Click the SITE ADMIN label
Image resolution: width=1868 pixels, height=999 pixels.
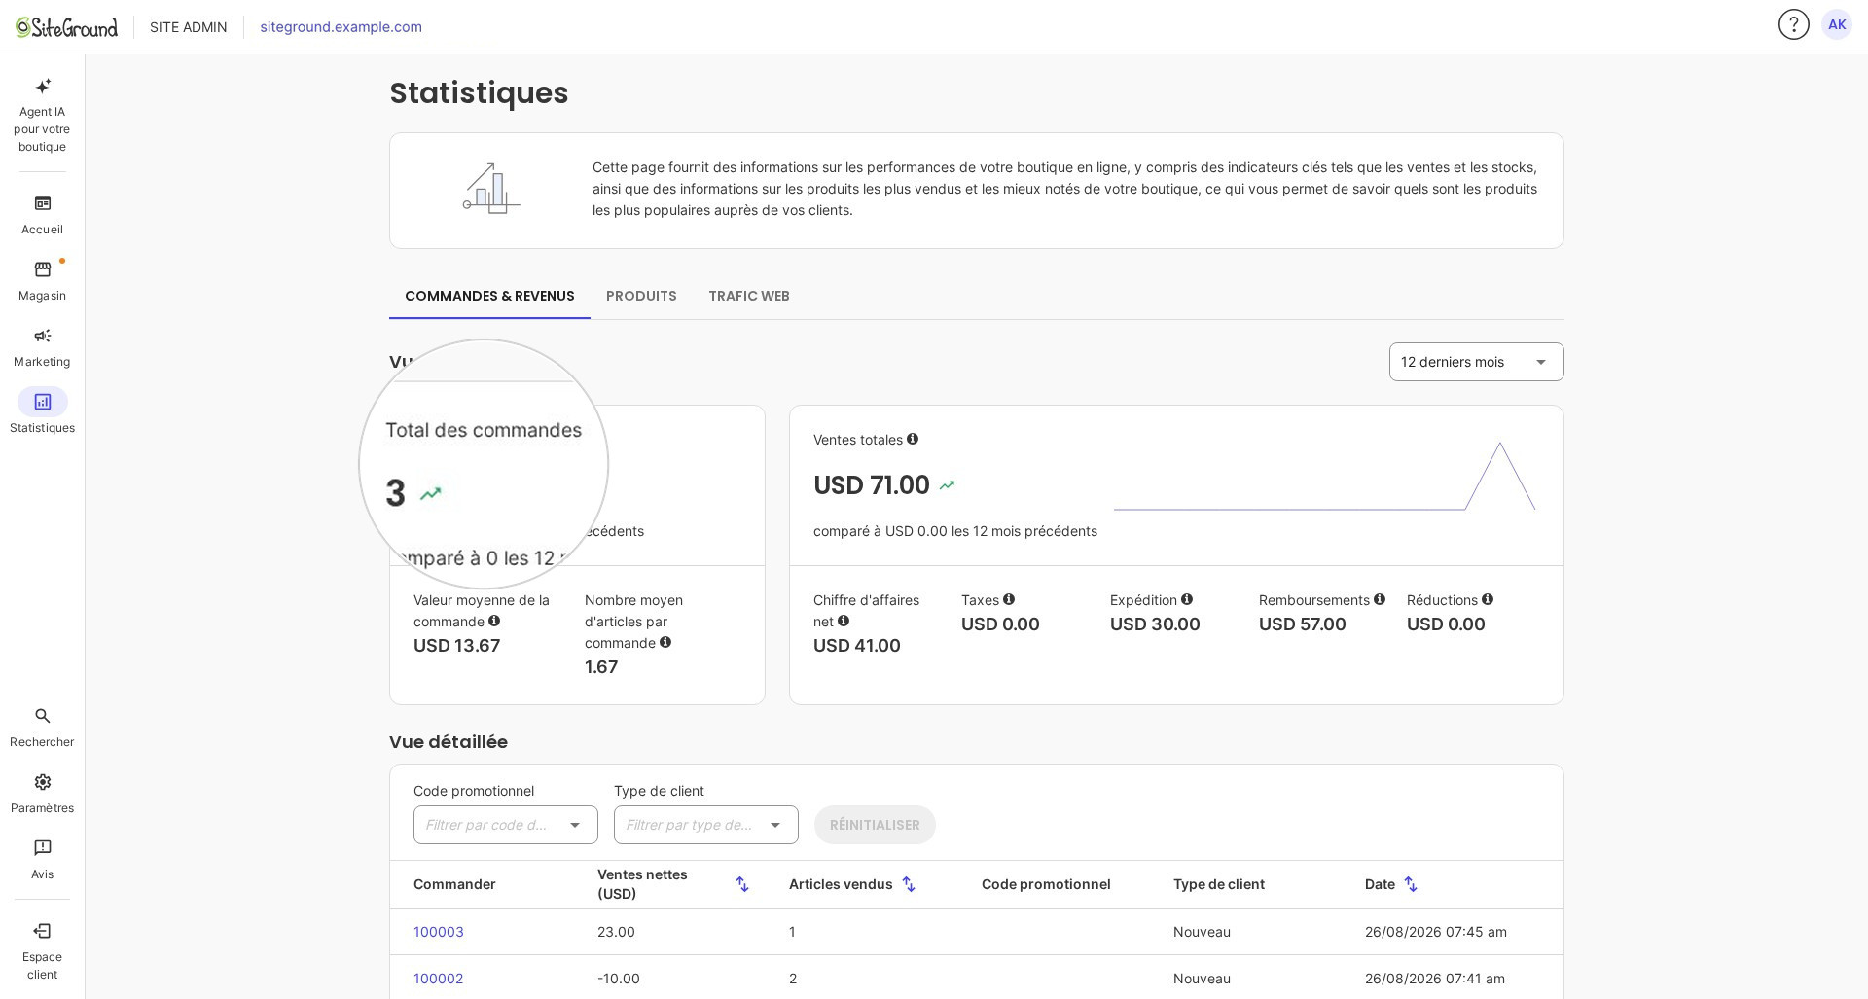188,27
